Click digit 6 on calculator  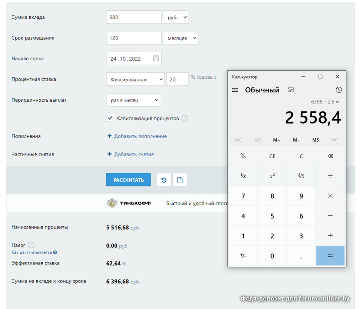coord(301,216)
